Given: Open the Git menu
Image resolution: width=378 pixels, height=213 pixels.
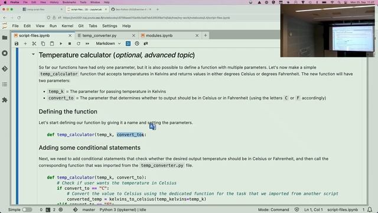Looking at the screenshot, I should click(81, 26).
